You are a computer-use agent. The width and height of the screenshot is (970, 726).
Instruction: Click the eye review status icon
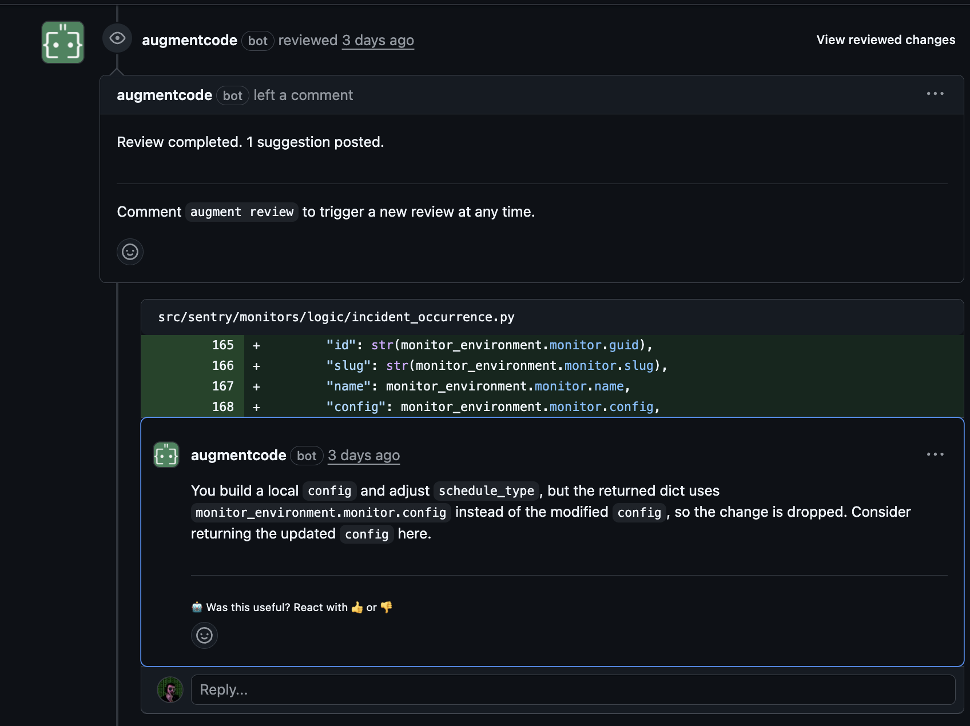tap(117, 38)
